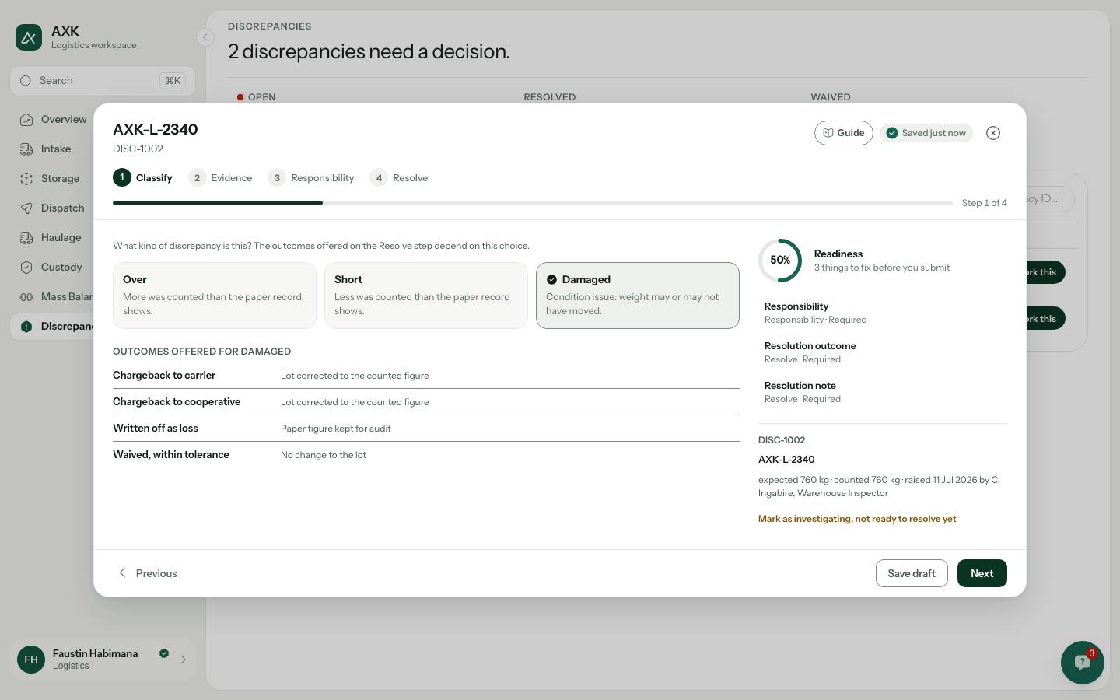Click the Chargeback to cooperative row

pyautogui.click(x=426, y=402)
